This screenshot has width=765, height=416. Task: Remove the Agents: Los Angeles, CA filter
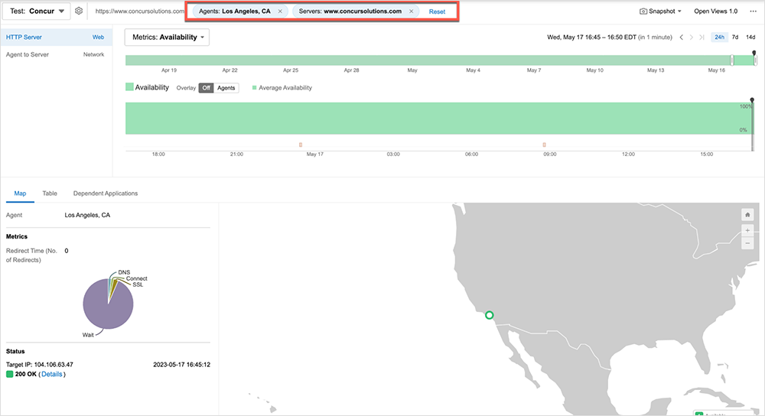280,11
